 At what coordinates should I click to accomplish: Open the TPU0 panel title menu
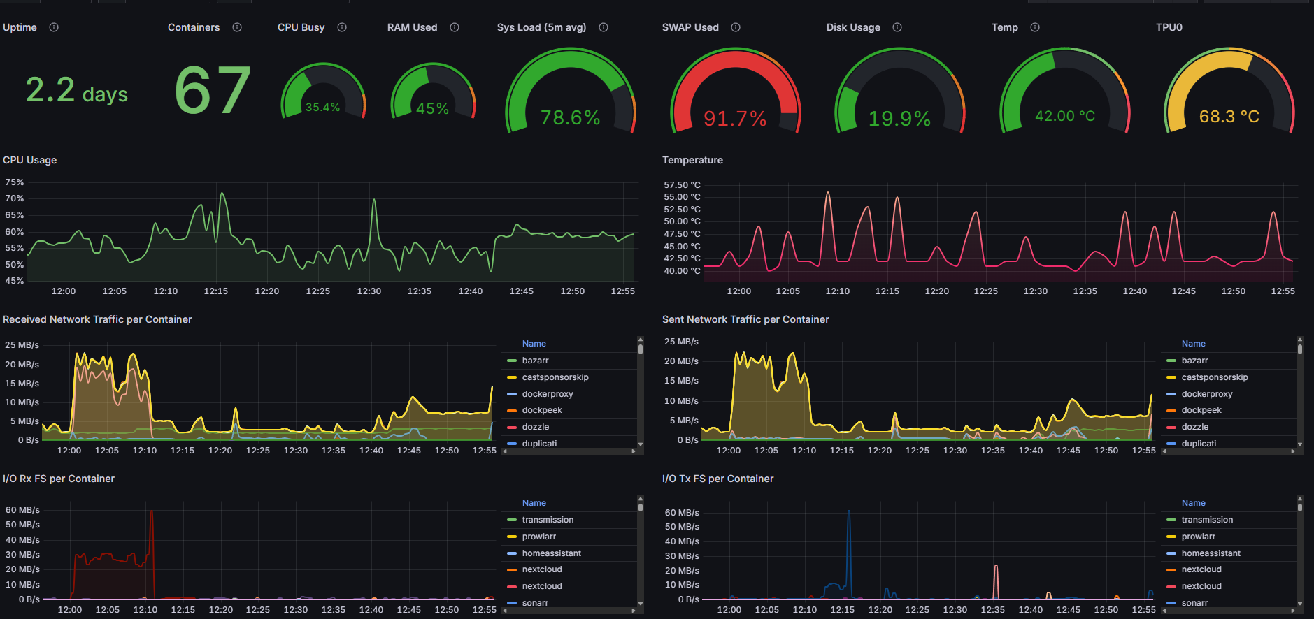click(1169, 27)
